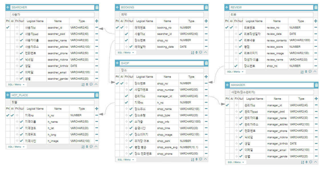This screenshot has width=333, height=173.
Task: Add a column to the SHOP table
Action: (x=206, y=77)
